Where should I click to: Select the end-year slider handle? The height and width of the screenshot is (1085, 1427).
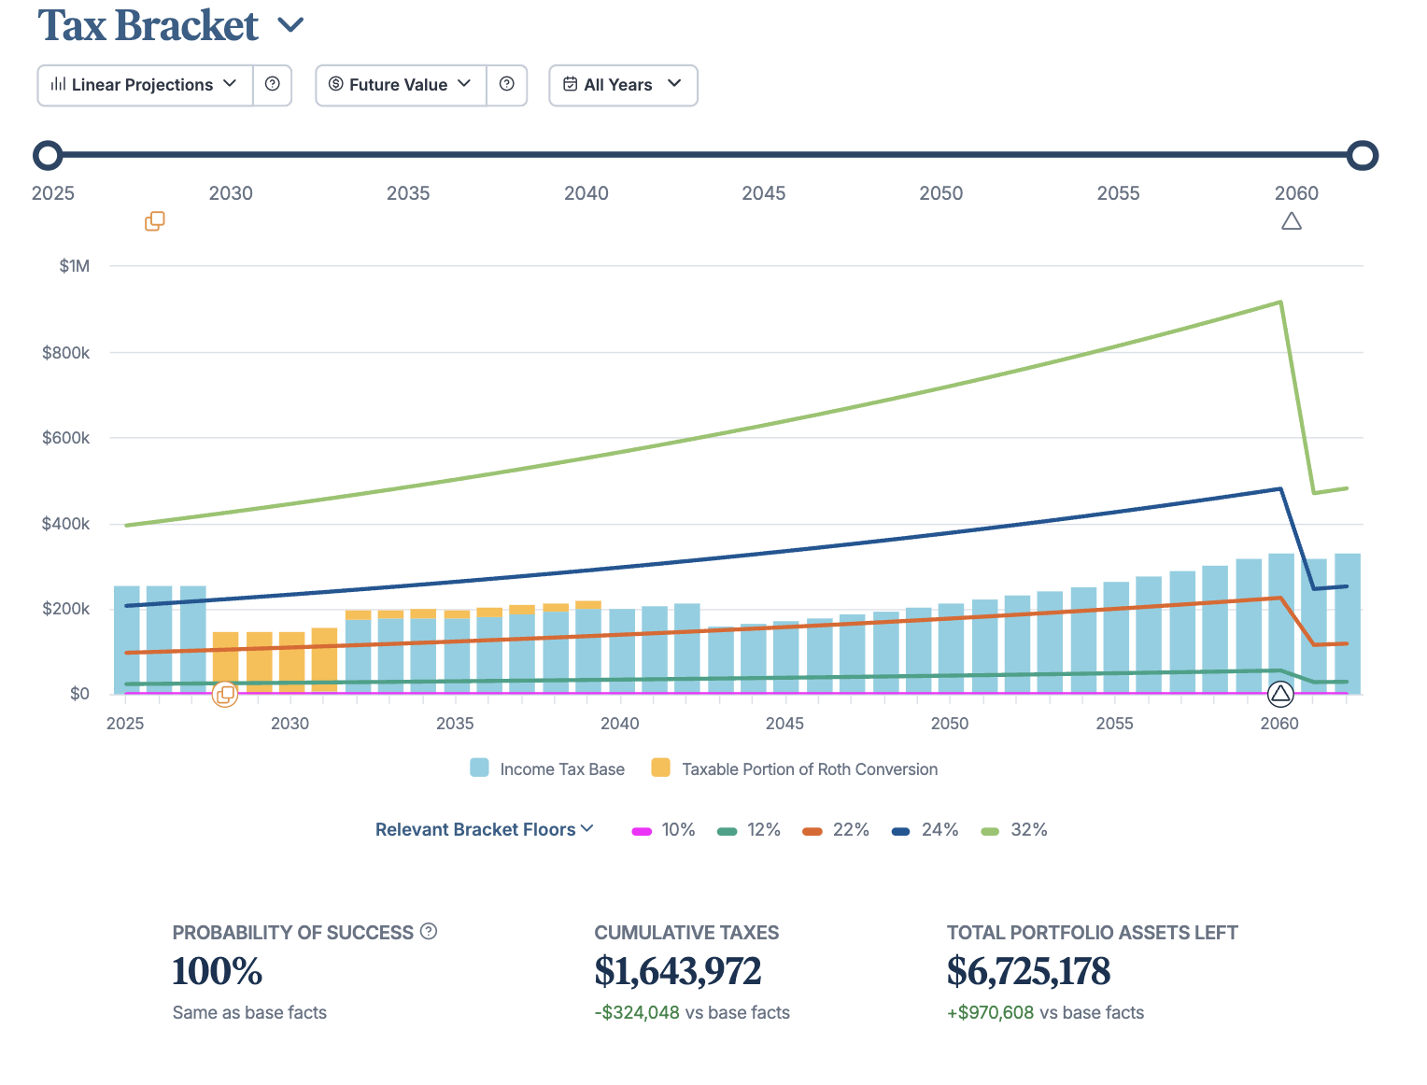1363,155
